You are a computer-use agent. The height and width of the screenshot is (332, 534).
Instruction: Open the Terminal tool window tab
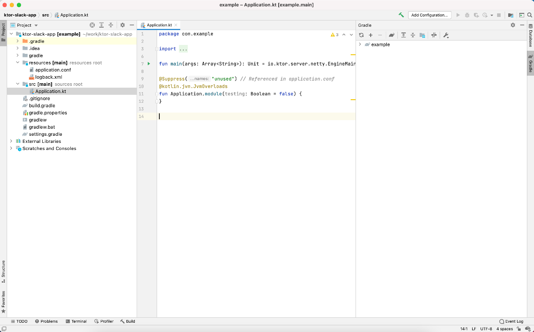click(76, 321)
